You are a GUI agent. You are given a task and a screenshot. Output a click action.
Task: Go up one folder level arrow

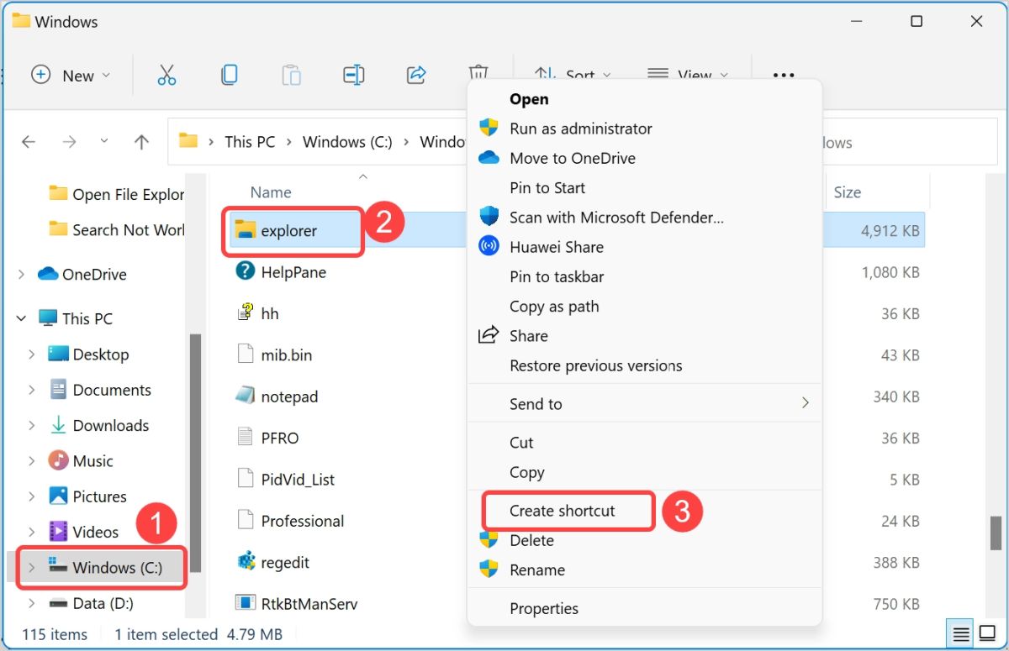tap(141, 142)
